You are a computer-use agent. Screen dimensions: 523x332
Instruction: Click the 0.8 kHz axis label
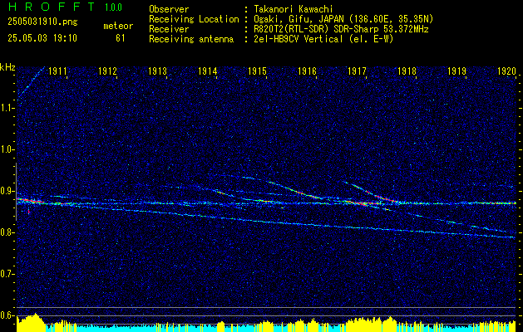pos(7,232)
